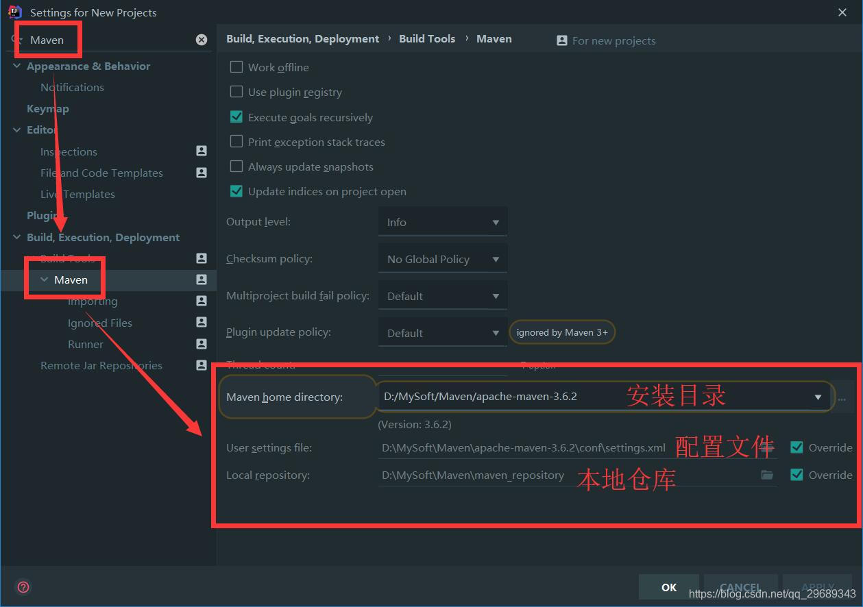This screenshot has height=607, width=863.
Task: Select Keymap in settings tree
Action: coord(48,108)
